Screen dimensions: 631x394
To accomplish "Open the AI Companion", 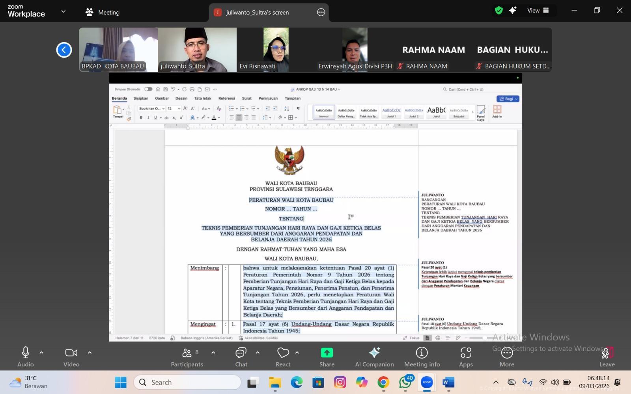I will [374, 357].
